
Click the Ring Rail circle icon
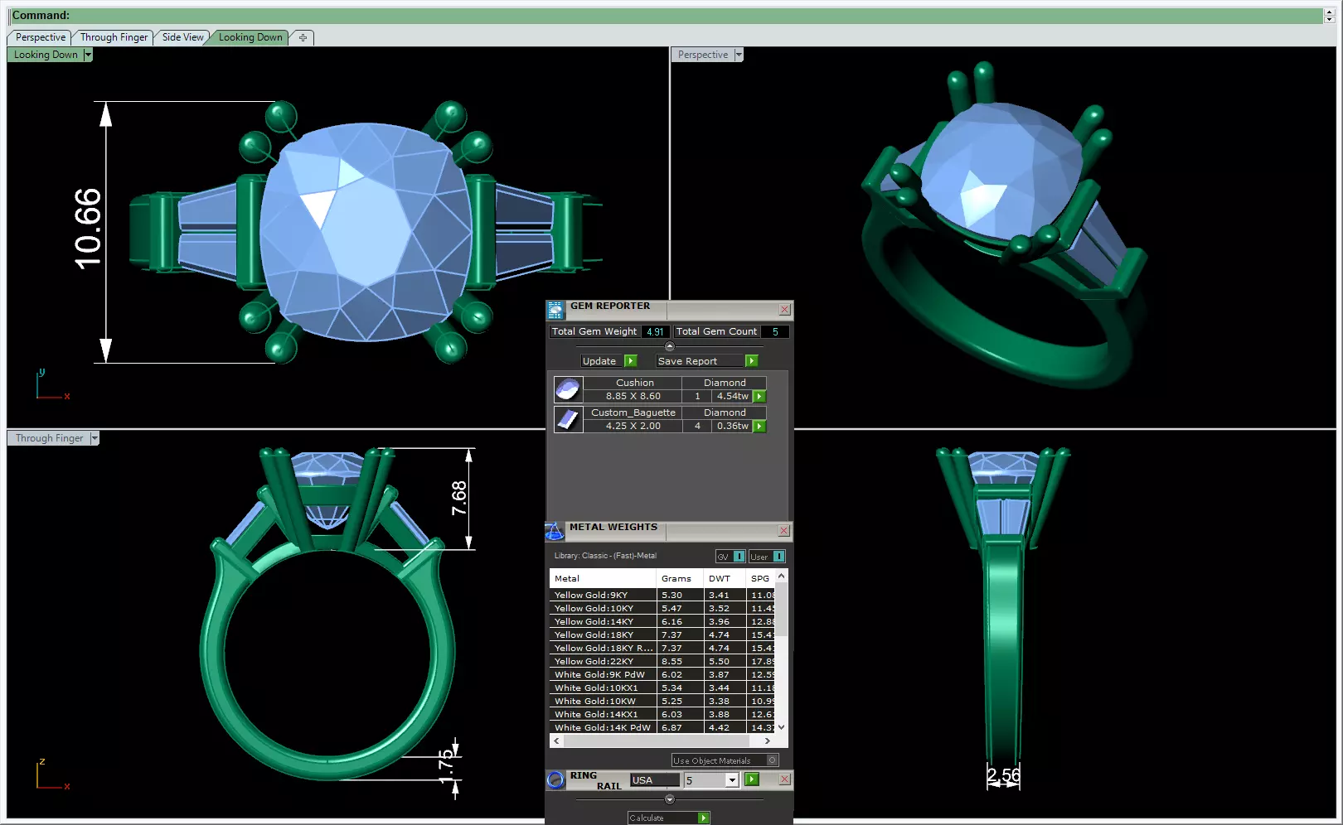[x=555, y=779]
